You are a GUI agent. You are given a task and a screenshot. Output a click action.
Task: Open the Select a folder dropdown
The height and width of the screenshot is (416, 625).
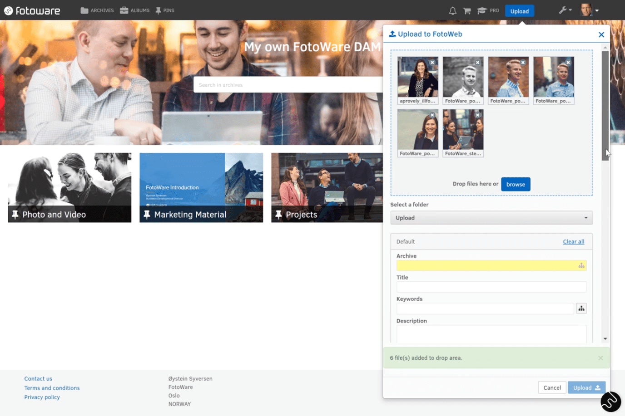tap(491, 218)
